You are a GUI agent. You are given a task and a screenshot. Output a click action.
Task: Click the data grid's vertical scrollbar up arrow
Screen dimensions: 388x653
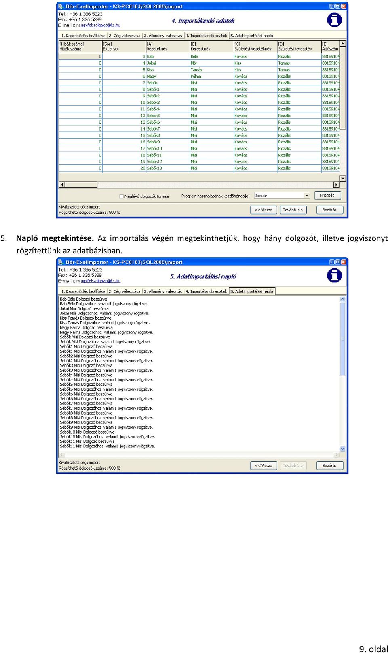click(343, 43)
